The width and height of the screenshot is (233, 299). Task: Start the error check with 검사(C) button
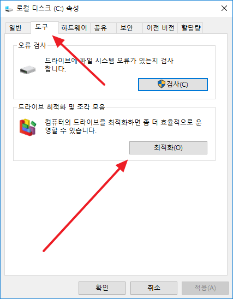[173, 84]
